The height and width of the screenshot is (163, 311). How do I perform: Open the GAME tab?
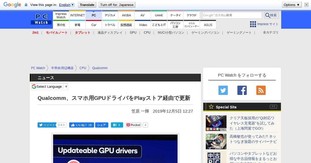pos(159,15)
